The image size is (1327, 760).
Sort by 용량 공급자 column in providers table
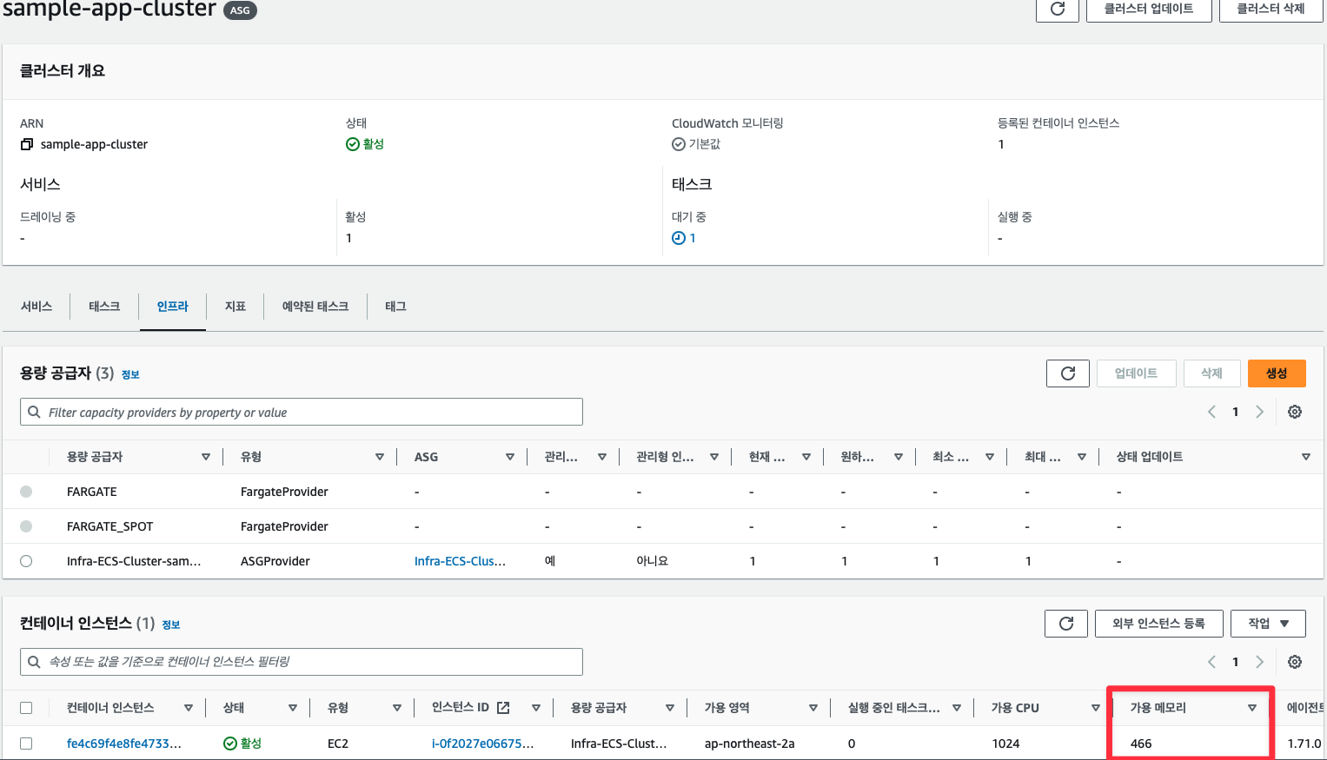[206, 457]
